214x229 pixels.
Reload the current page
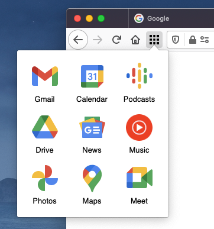coord(116,40)
